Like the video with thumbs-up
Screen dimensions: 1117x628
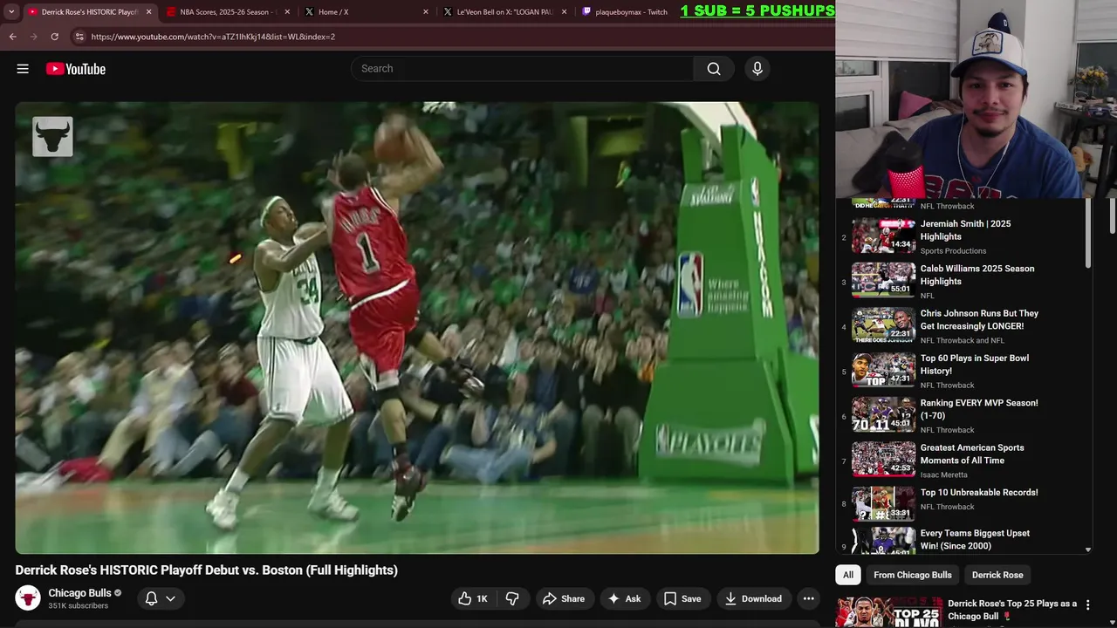click(474, 598)
